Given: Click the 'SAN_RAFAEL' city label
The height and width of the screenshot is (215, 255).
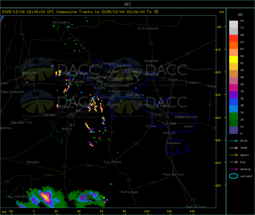Looking at the screenshot, I should coord(104,77).
